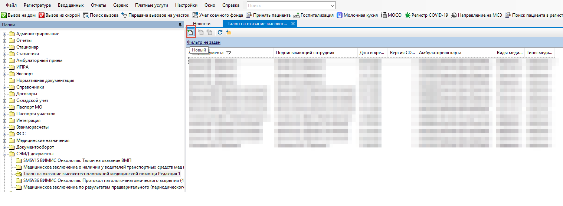Click the Отчеты folder icon in the tree
Viewport: 563px width, 206px height.
coord(12,40)
